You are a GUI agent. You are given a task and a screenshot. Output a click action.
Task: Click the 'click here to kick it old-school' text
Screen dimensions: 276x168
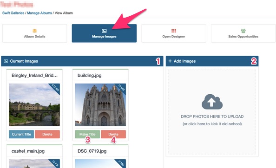[x=212, y=124]
